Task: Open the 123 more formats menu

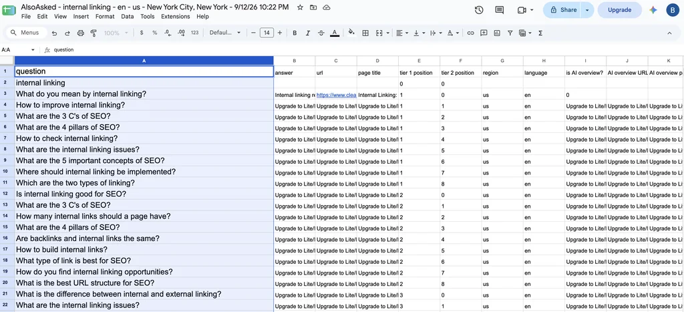Action: pos(195,33)
